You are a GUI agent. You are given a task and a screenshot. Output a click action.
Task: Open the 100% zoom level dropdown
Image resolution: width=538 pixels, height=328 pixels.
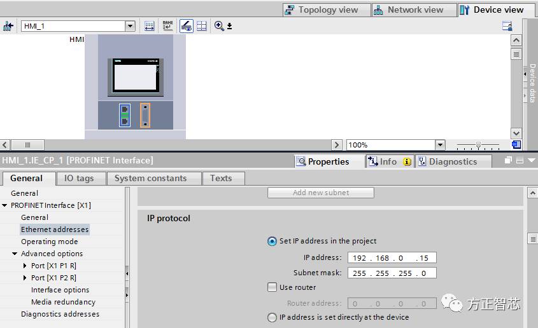point(440,145)
